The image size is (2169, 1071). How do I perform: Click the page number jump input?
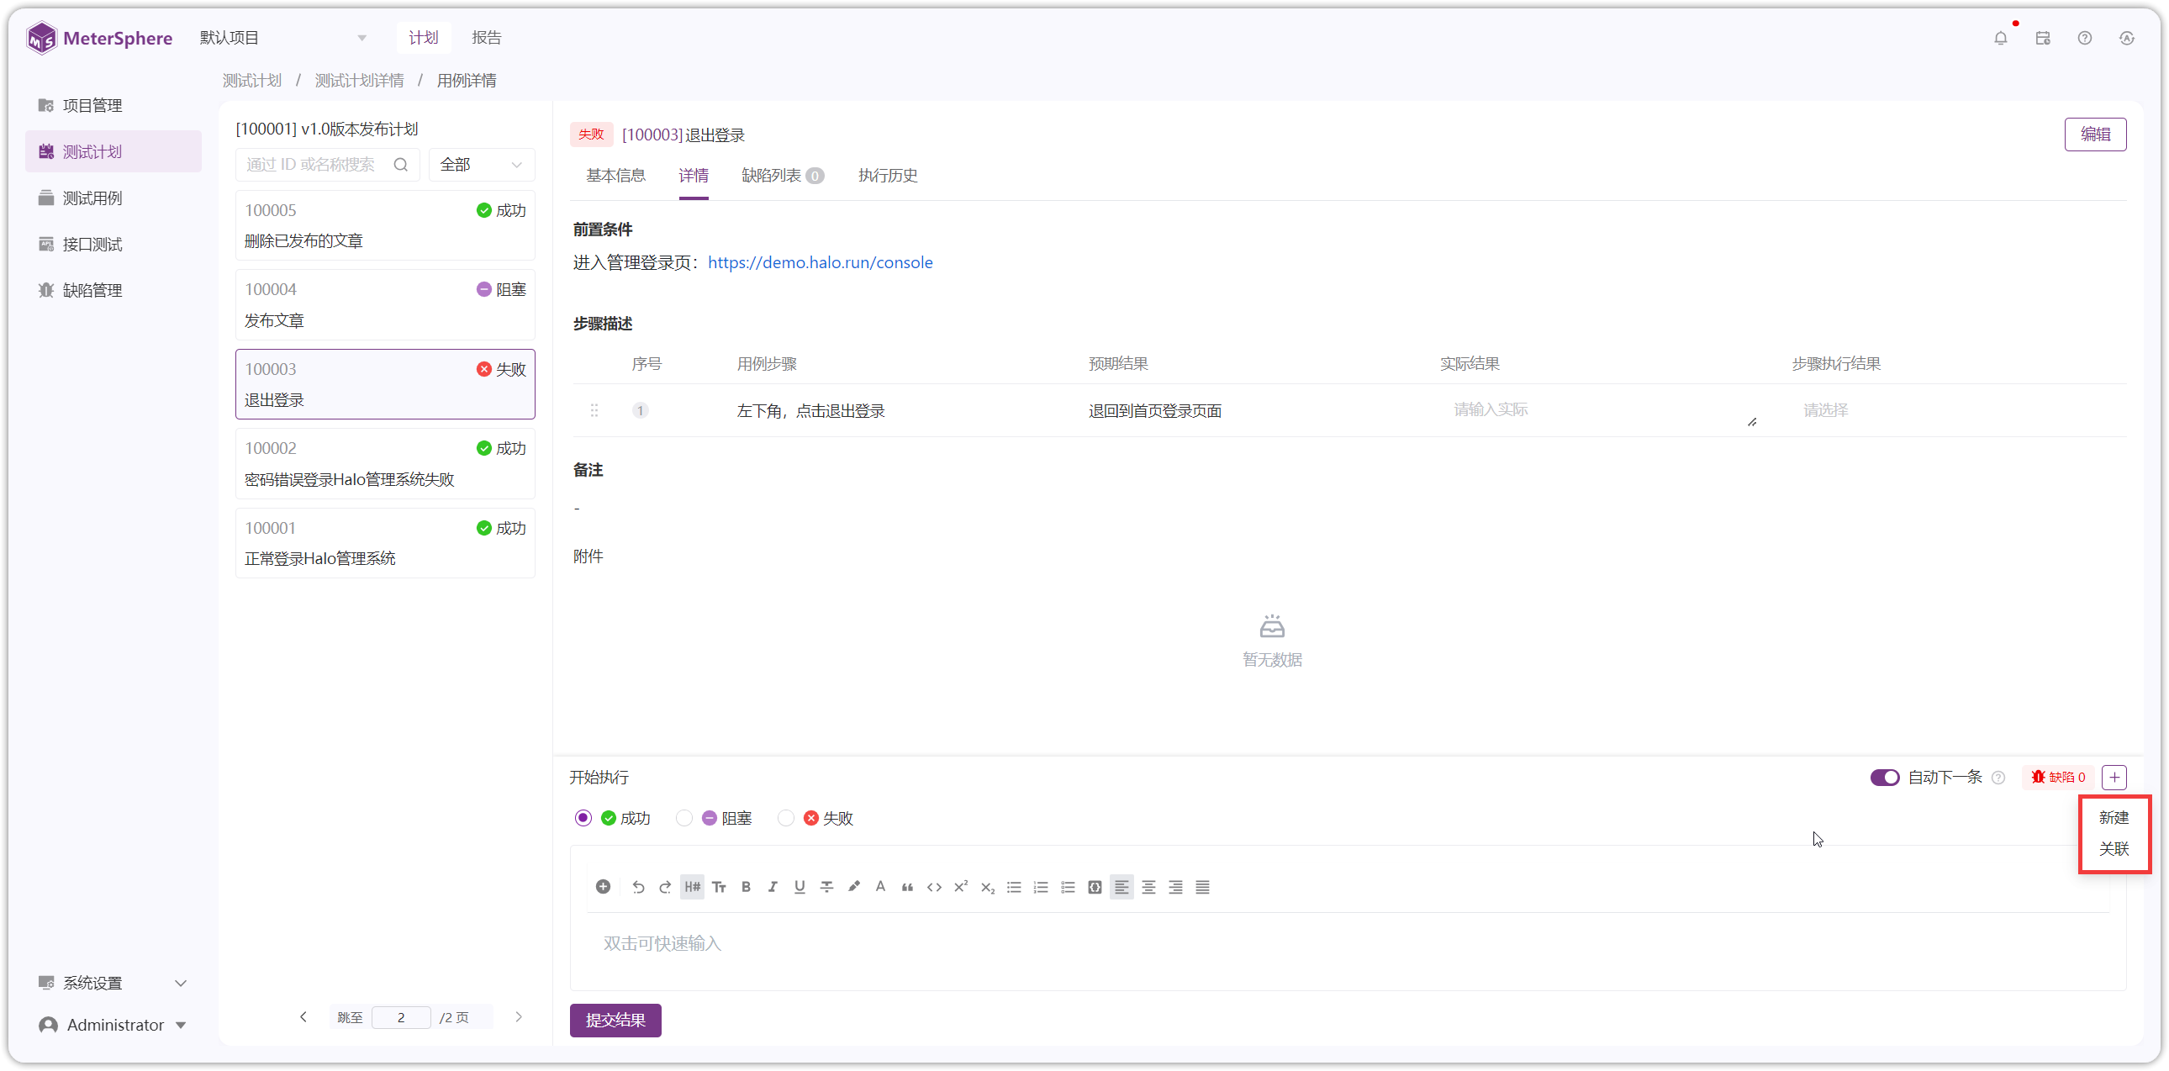(x=401, y=1017)
